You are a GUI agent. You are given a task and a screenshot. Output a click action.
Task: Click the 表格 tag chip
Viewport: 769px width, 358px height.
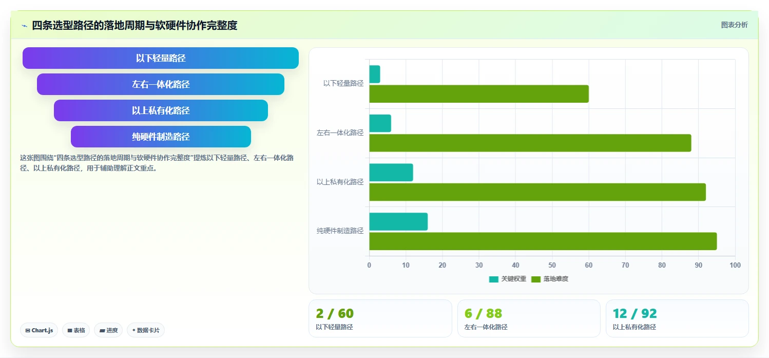[76, 330]
